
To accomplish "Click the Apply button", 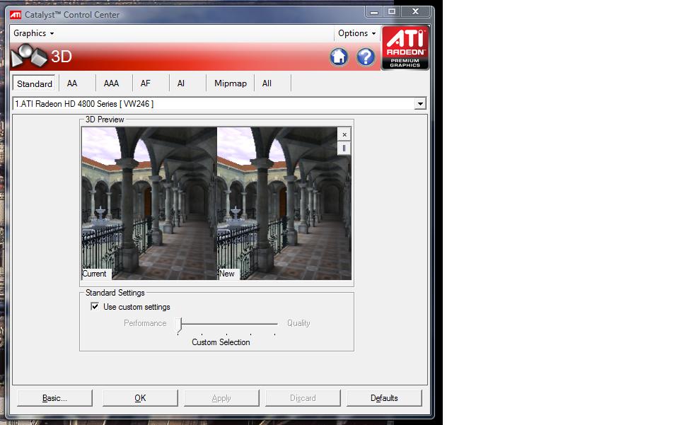I will pos(221,398).
